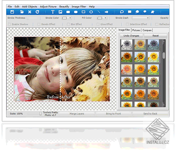This screenshot has height=152, width=176.
Task: Click the X delete icon in toolbar
Action: pyautogui.click(x=30, y=12)
